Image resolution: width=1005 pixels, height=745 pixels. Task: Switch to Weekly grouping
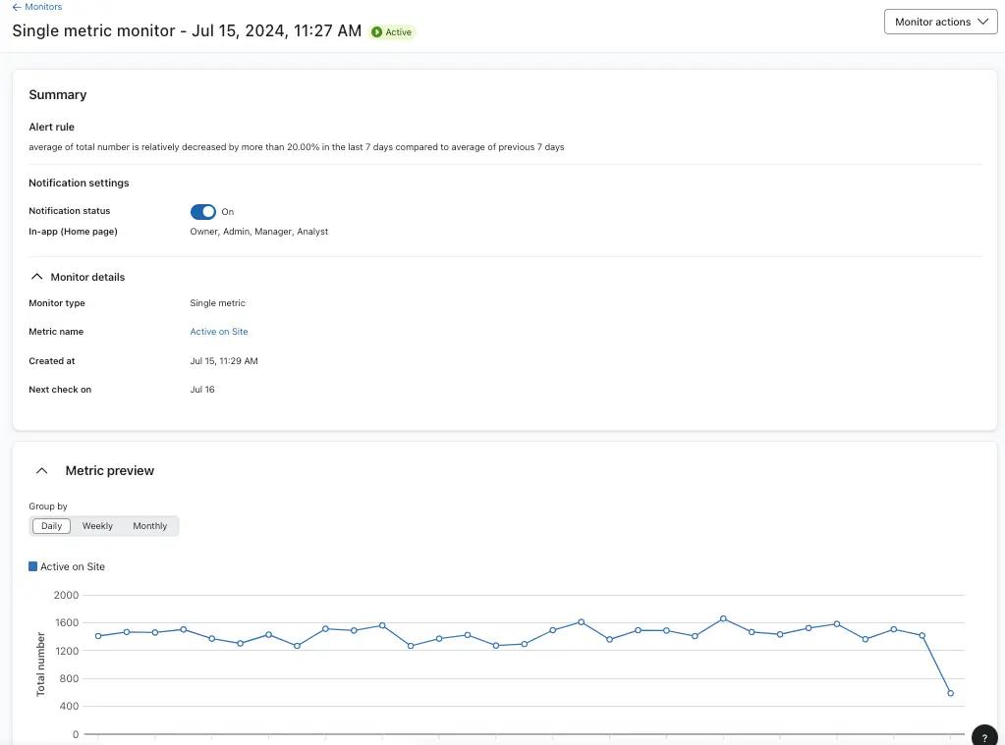(96, 525)
